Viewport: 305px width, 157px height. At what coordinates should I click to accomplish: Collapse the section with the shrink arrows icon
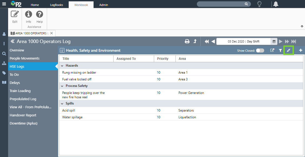click(x=289, y=50)
